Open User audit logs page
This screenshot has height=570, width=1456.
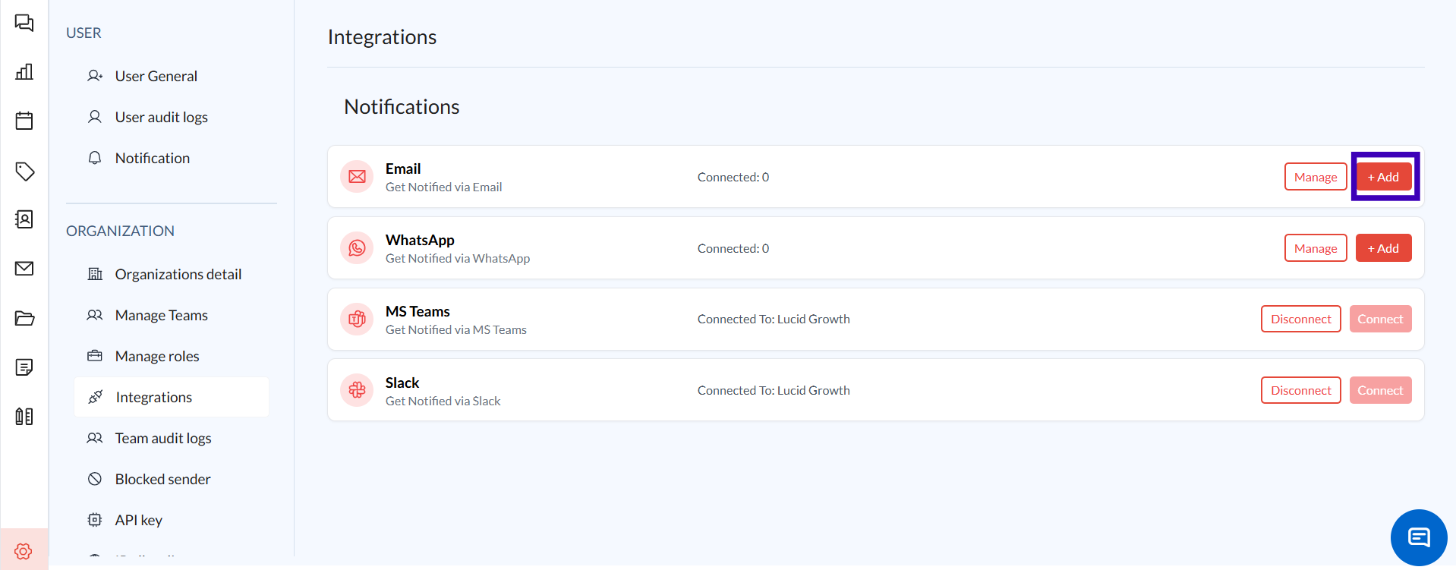(162, 117)
